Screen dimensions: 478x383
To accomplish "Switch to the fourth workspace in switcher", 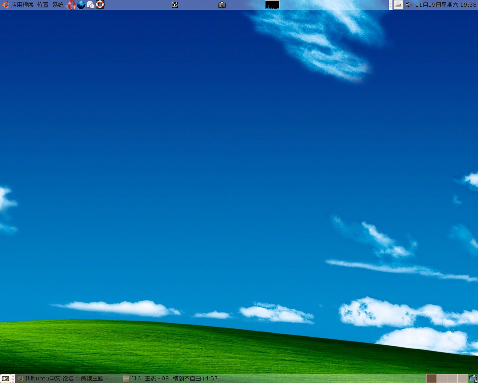I will [463, 379].
